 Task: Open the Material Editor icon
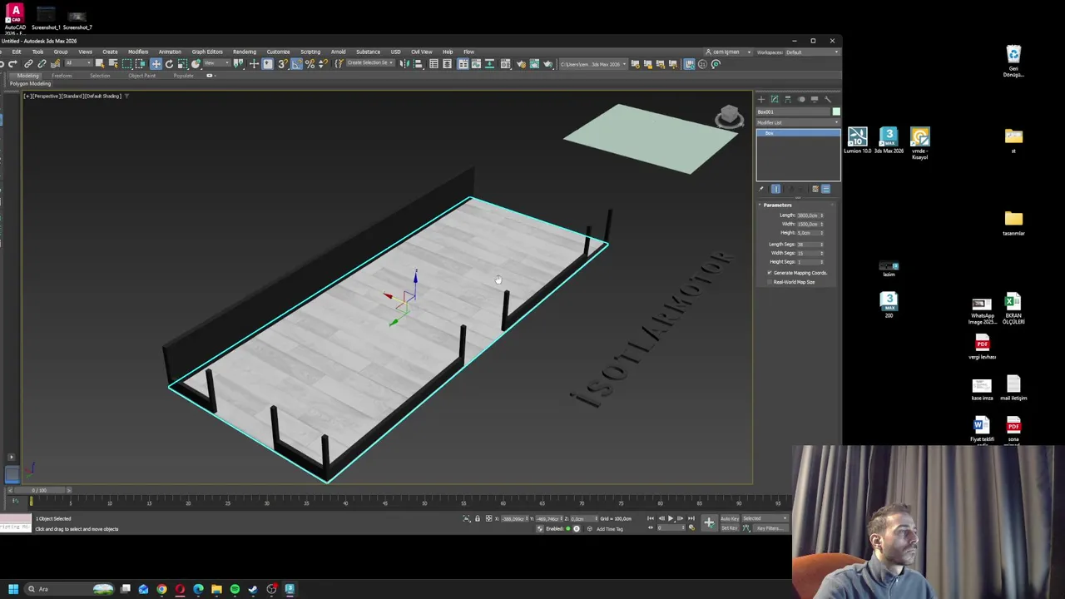coord(505,64)
